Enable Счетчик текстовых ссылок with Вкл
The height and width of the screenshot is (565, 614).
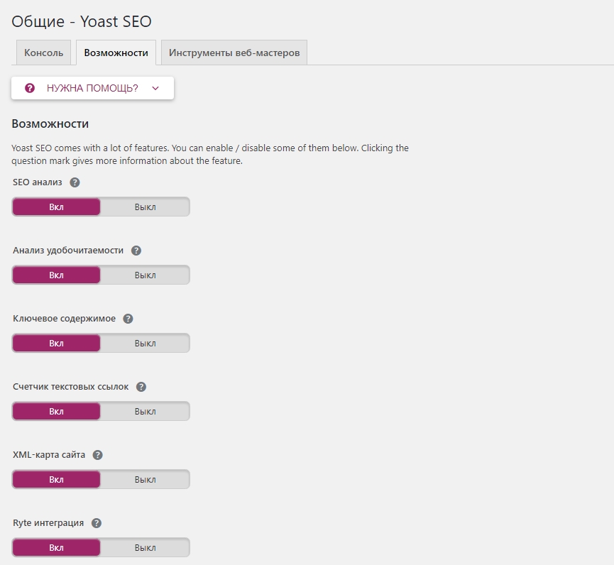[x=56, y=411]
